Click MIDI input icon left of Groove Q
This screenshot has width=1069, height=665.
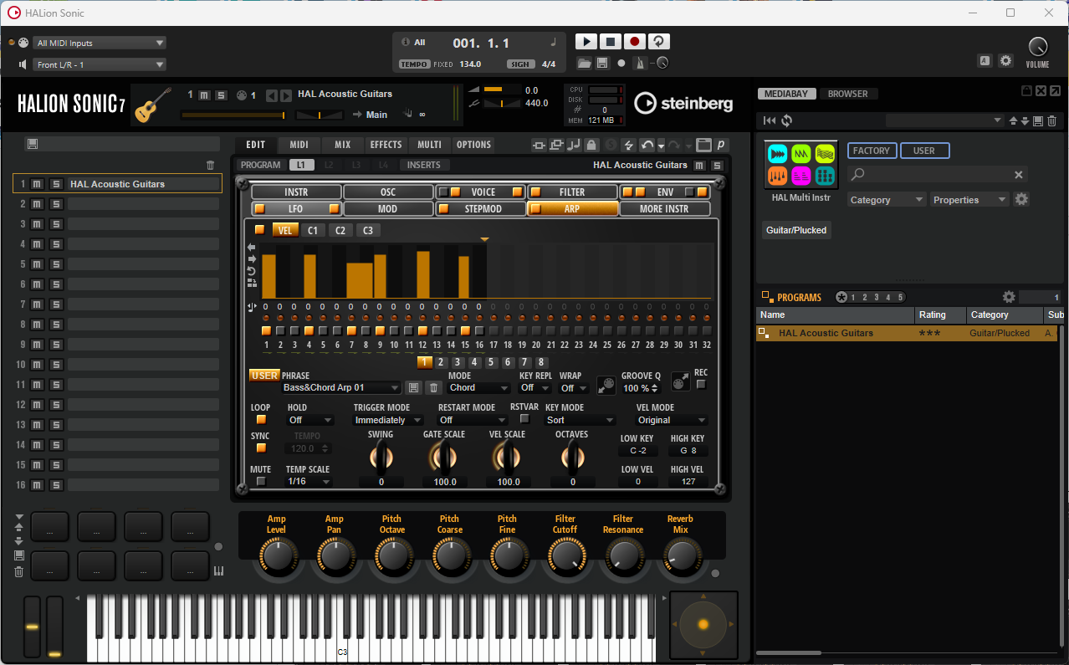[606, 386]
